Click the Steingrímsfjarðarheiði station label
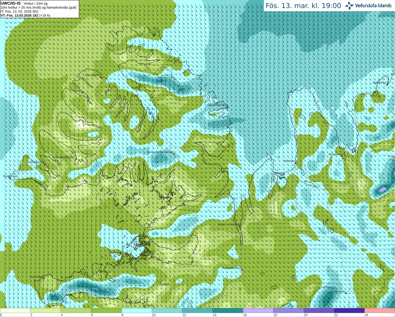This screenshot has width=395, height=317. click(x=160, y=152)
